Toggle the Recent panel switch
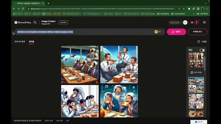Screen dimensions: 221x124 (202, 50)
